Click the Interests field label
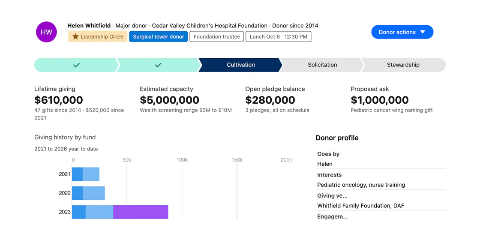 tap(330, 175)
